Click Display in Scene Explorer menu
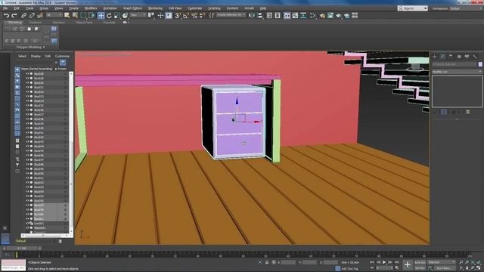The height and width of the screenshot is (272, 484). (36, 56)
